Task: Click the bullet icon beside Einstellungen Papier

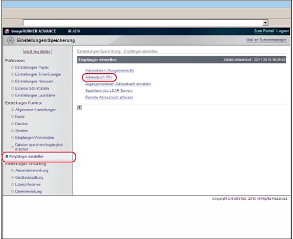Action: 12,67
